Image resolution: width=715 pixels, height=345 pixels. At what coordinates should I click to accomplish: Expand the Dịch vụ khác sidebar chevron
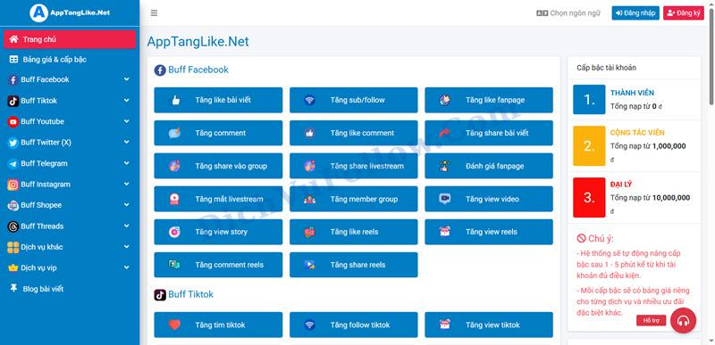(x=126, y=247)
